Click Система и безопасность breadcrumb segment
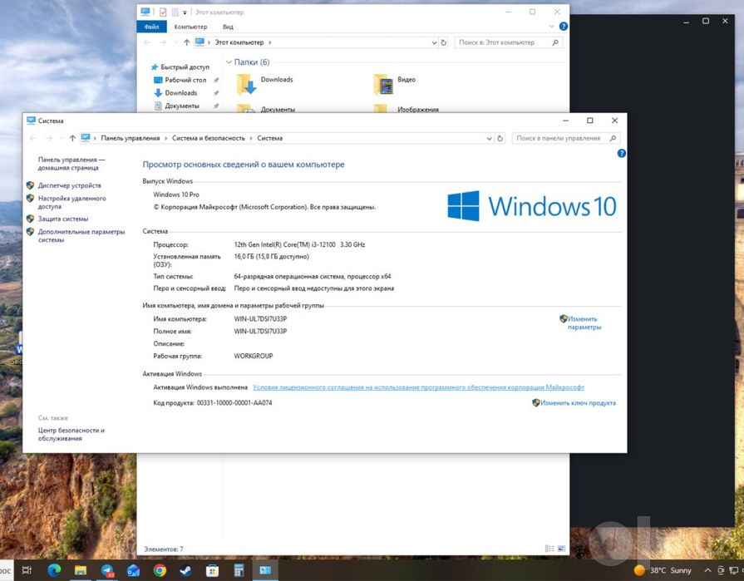The height and width of the screenshot is (581, 744). [x=209, y=139]
